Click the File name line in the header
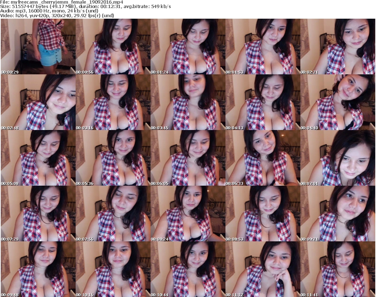 62,2
